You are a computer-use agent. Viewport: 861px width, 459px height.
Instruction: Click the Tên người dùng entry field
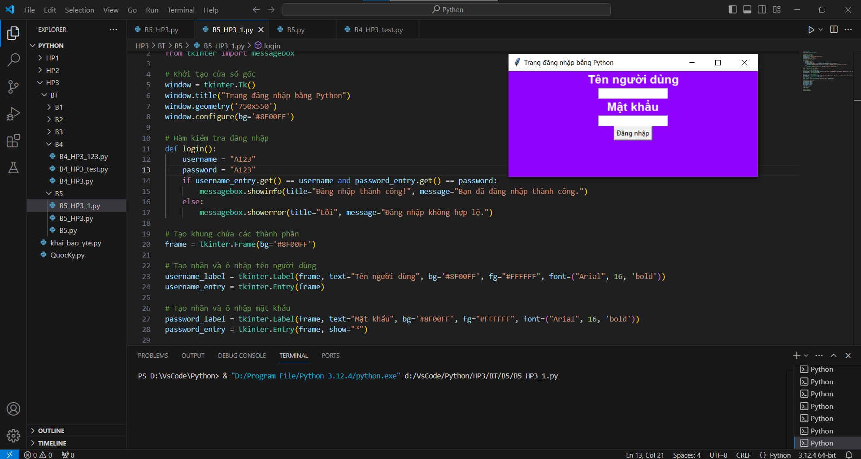tap(632, 93)
